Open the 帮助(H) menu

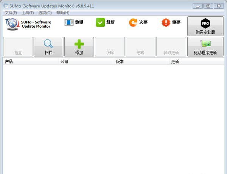coord(63,13)
